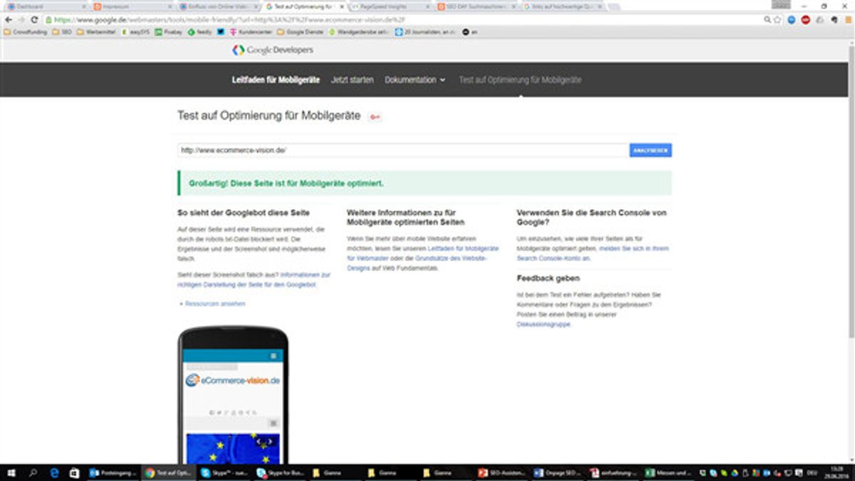Open the Wandgarderobe bookmark
855x481 pixels.
coord(358,32)
